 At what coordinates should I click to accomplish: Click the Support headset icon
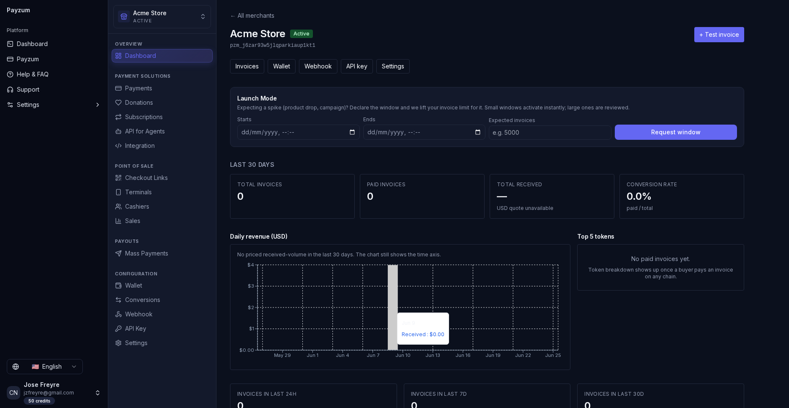[10, 90]
